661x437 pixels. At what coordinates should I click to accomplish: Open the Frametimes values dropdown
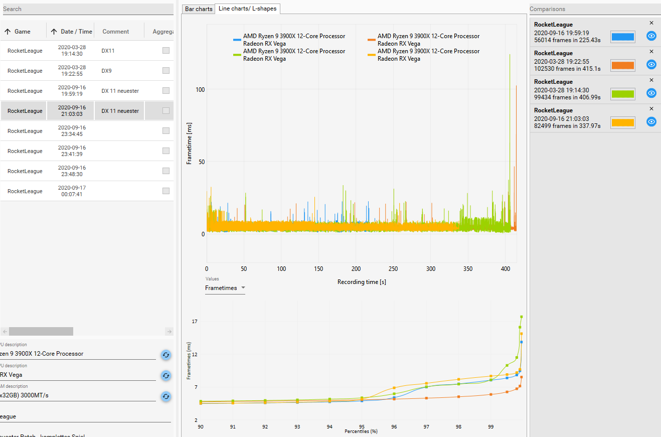tap(225, 288)
